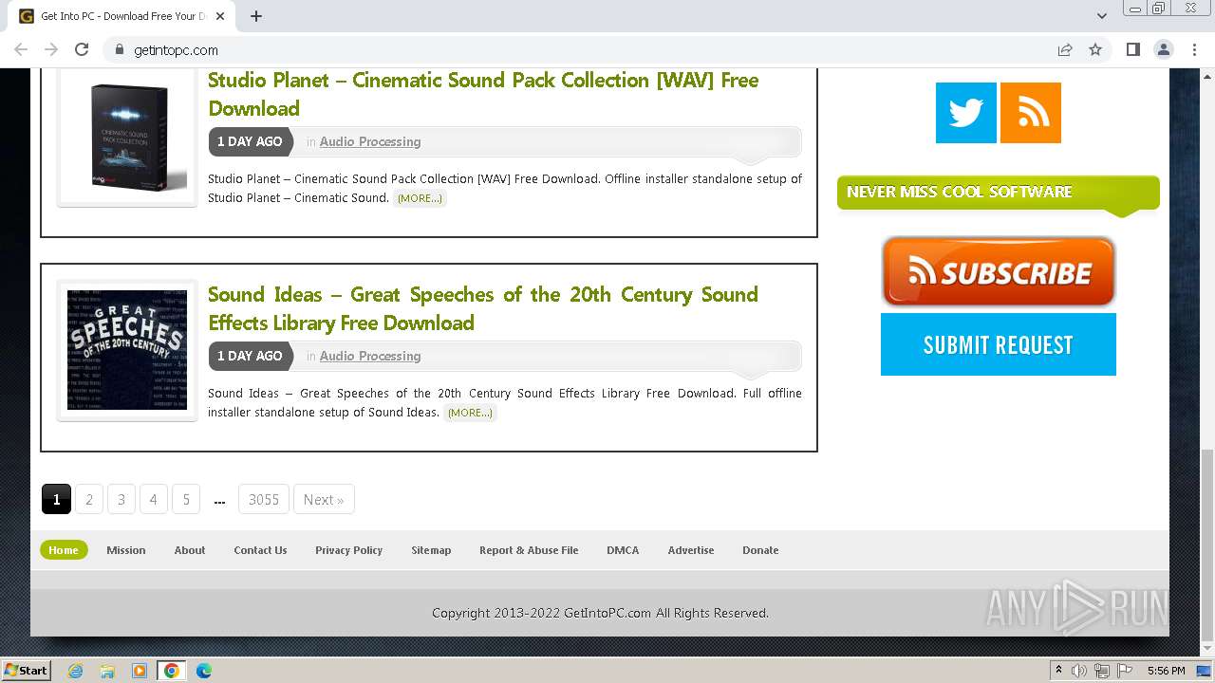
Task: Open Audio Processing category for Sound Ideas
Action: coord(370,356)
